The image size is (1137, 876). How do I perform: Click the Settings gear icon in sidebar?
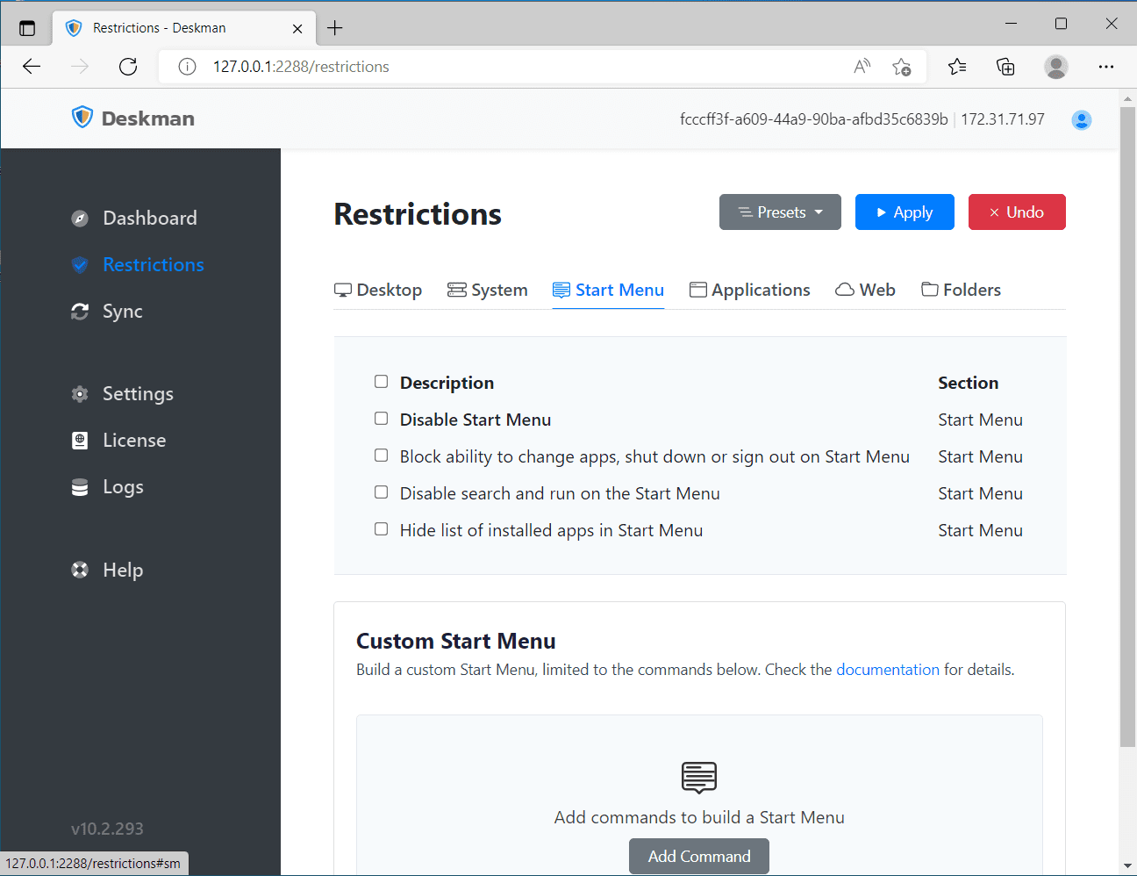pyautogui.click(x=80, y=394)
